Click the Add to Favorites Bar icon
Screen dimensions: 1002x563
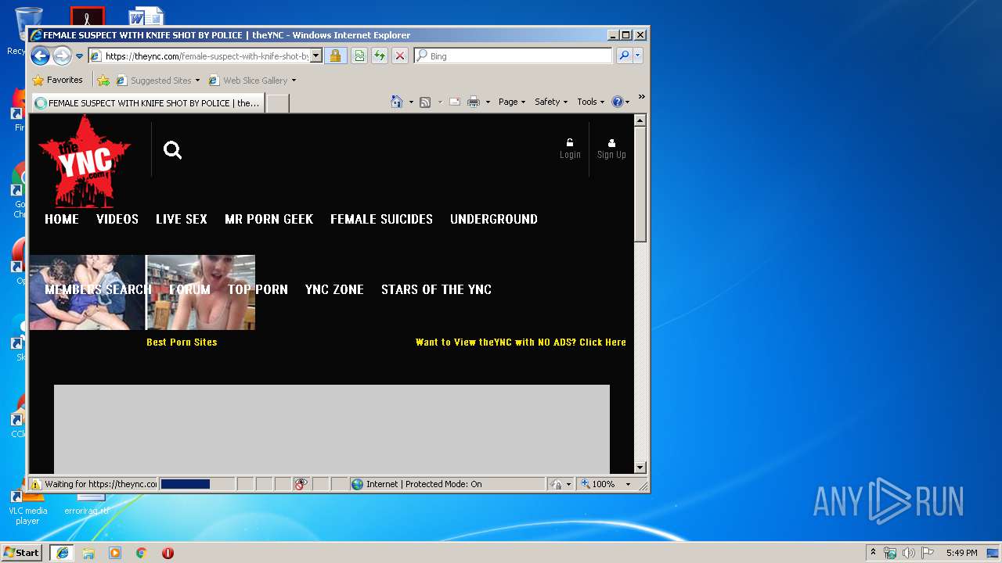(103, 80)
